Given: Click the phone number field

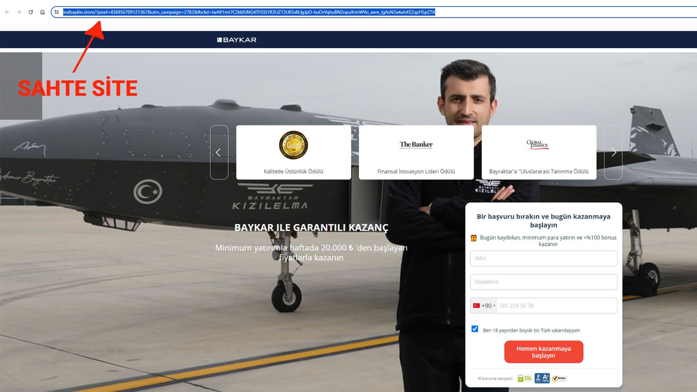Looking at the screenshot, I should pyautogui.click(x=557, y=306).
